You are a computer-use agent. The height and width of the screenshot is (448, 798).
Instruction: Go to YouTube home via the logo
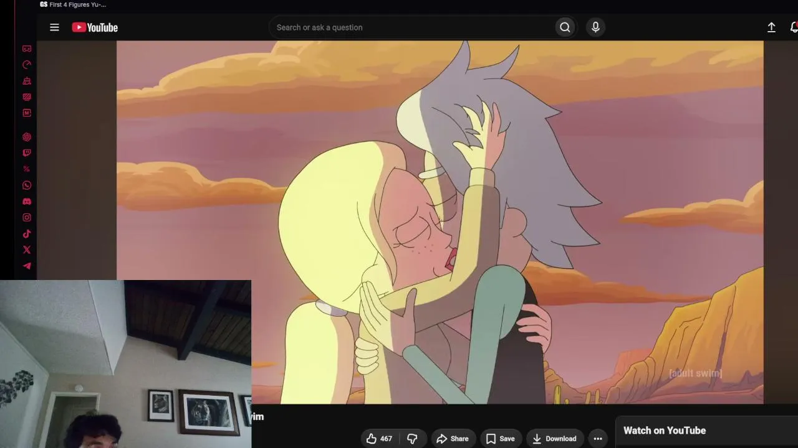95,27
